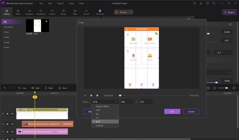Click the crop preview progress slider handle
Viewport: 239px width, 140px height.
click(120, 95)
